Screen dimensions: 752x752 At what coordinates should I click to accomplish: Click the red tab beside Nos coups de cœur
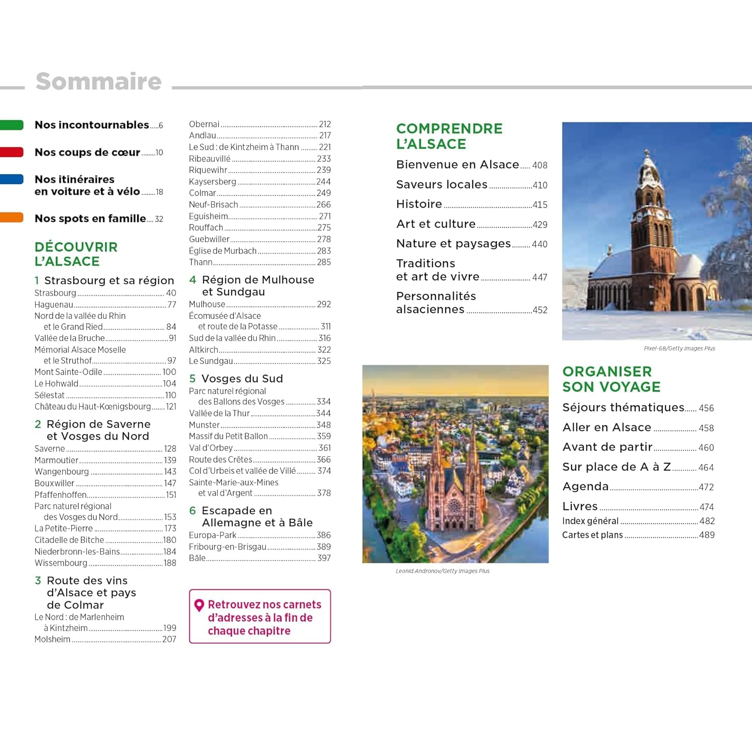(12, 152)
